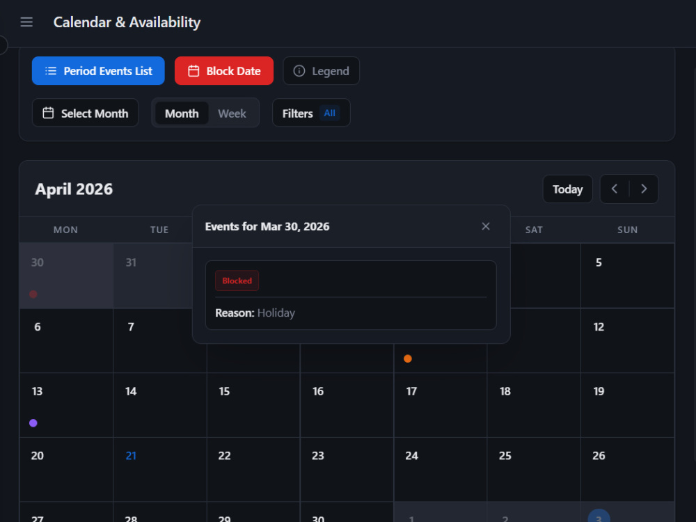Go to previous month arrow
Viewport: 696px width, 522px height.
[x=615, y=189]
